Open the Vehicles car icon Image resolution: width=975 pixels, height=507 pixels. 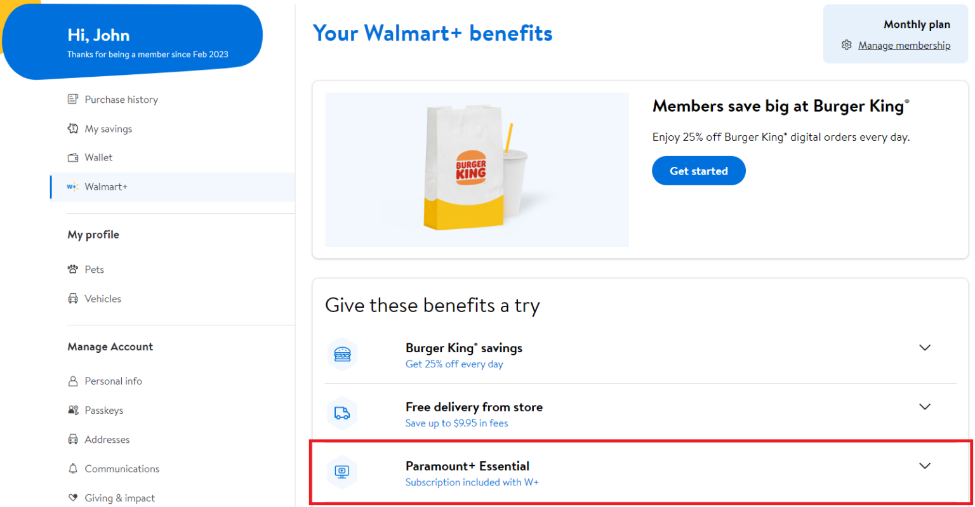[73, 298]
